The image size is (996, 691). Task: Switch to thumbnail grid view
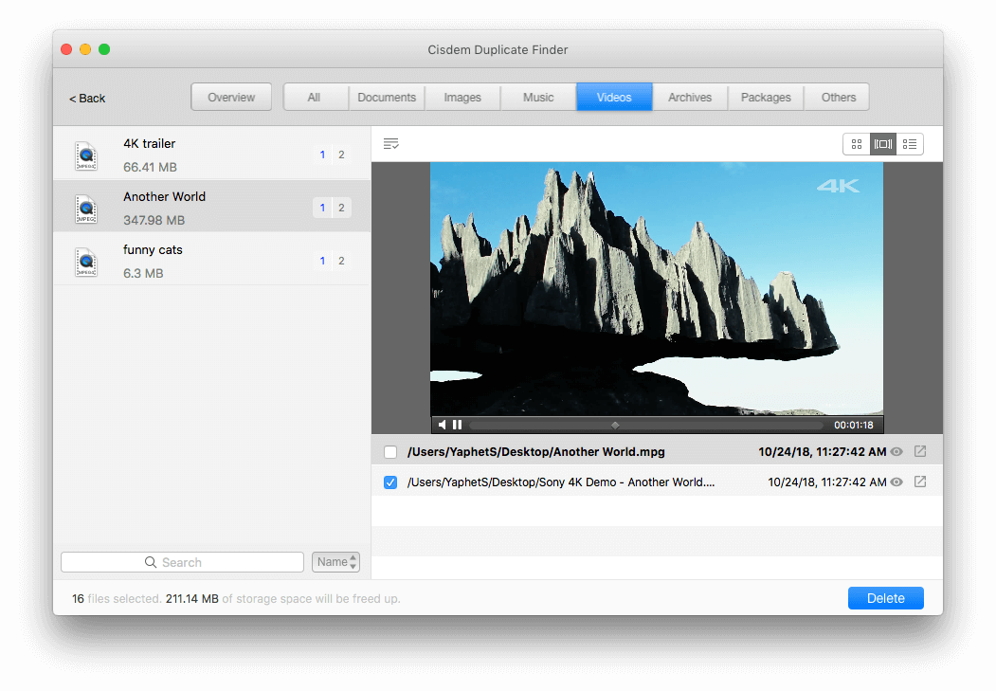pyautogui.click(x=857, y=144)
